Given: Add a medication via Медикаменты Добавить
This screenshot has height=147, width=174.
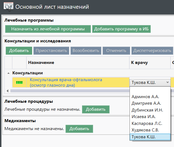Looking at the screenshot, I should click(x=79, y=129).
